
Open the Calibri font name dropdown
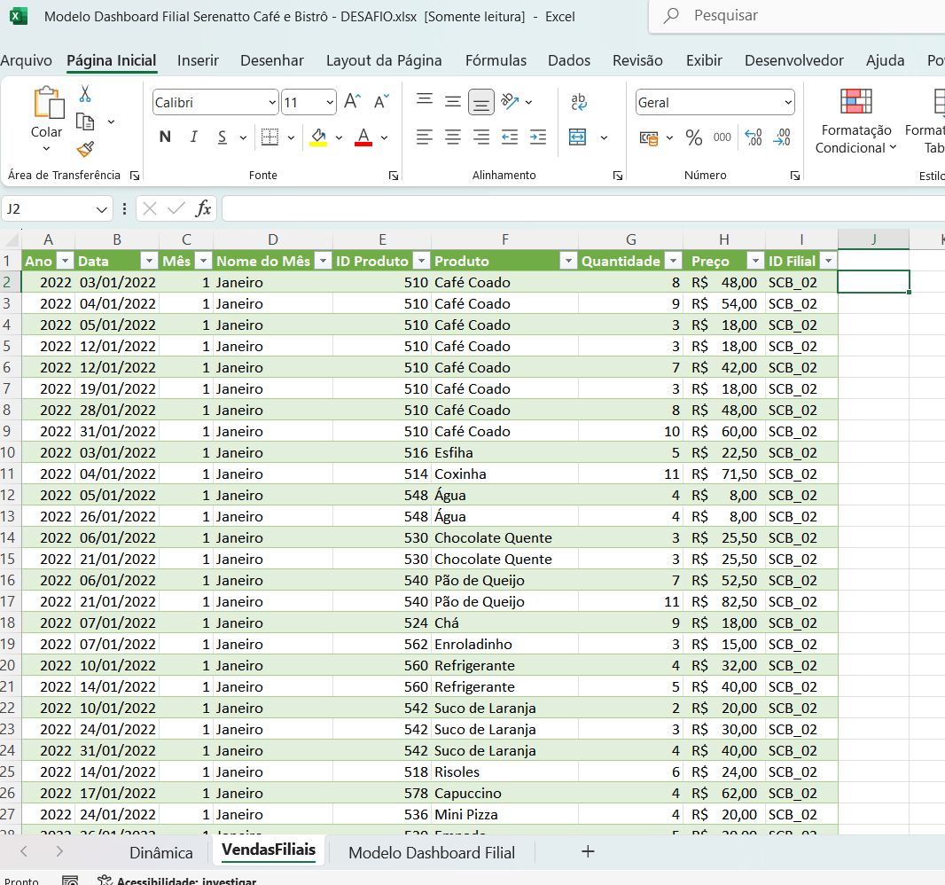pos(272,103)
